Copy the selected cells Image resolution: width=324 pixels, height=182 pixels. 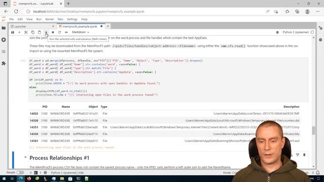(33, 32)
